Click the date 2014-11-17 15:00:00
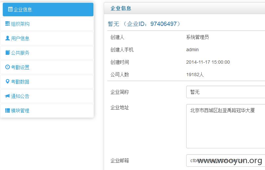 click(208, 62)
